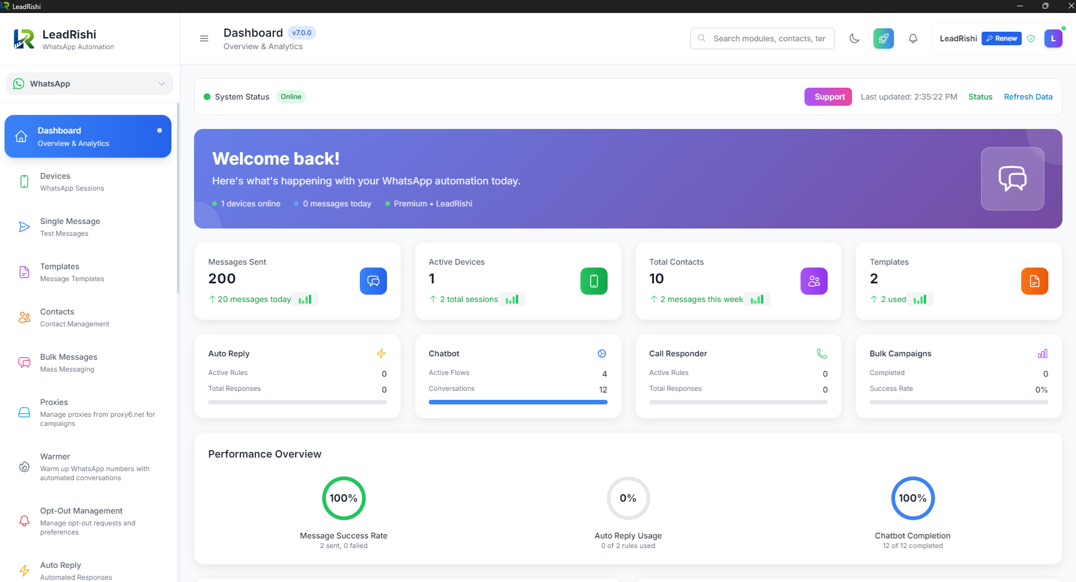Toggle dark mode moon icon
The image size is (1076, 582).
pyautogui.click(x=854, y=38)
